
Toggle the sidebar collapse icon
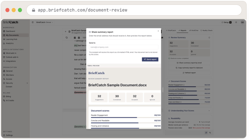[33, 22]
